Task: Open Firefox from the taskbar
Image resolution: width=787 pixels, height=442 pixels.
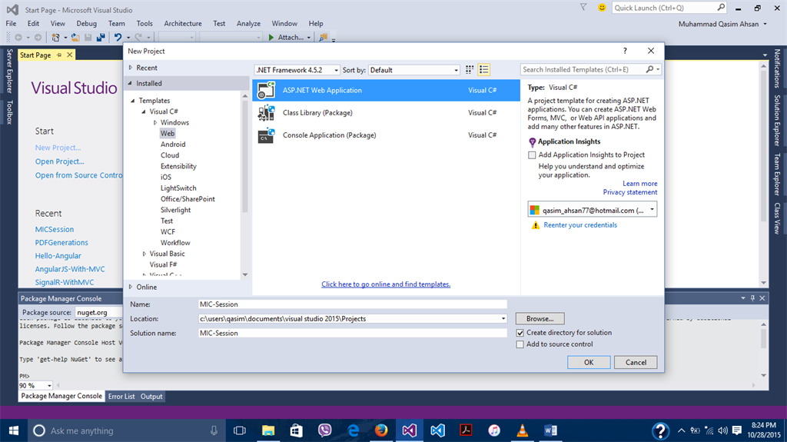Action: pos(381,430)
